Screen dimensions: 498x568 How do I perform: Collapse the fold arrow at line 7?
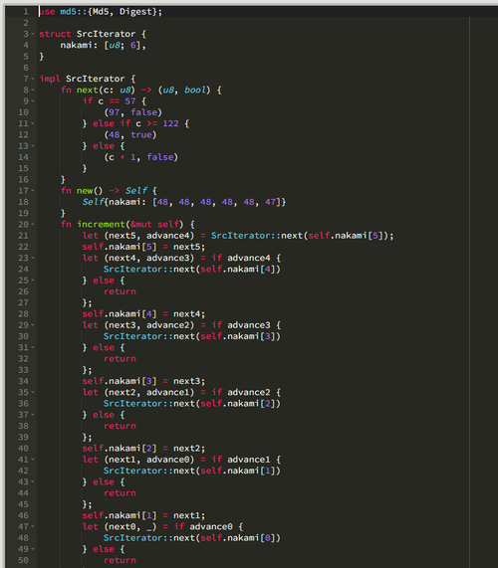pos(33,79)
